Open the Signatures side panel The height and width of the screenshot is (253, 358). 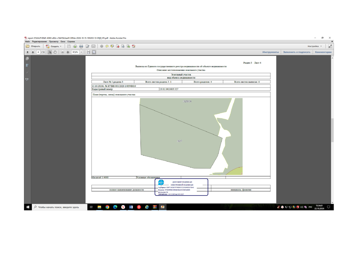point(27,80)
